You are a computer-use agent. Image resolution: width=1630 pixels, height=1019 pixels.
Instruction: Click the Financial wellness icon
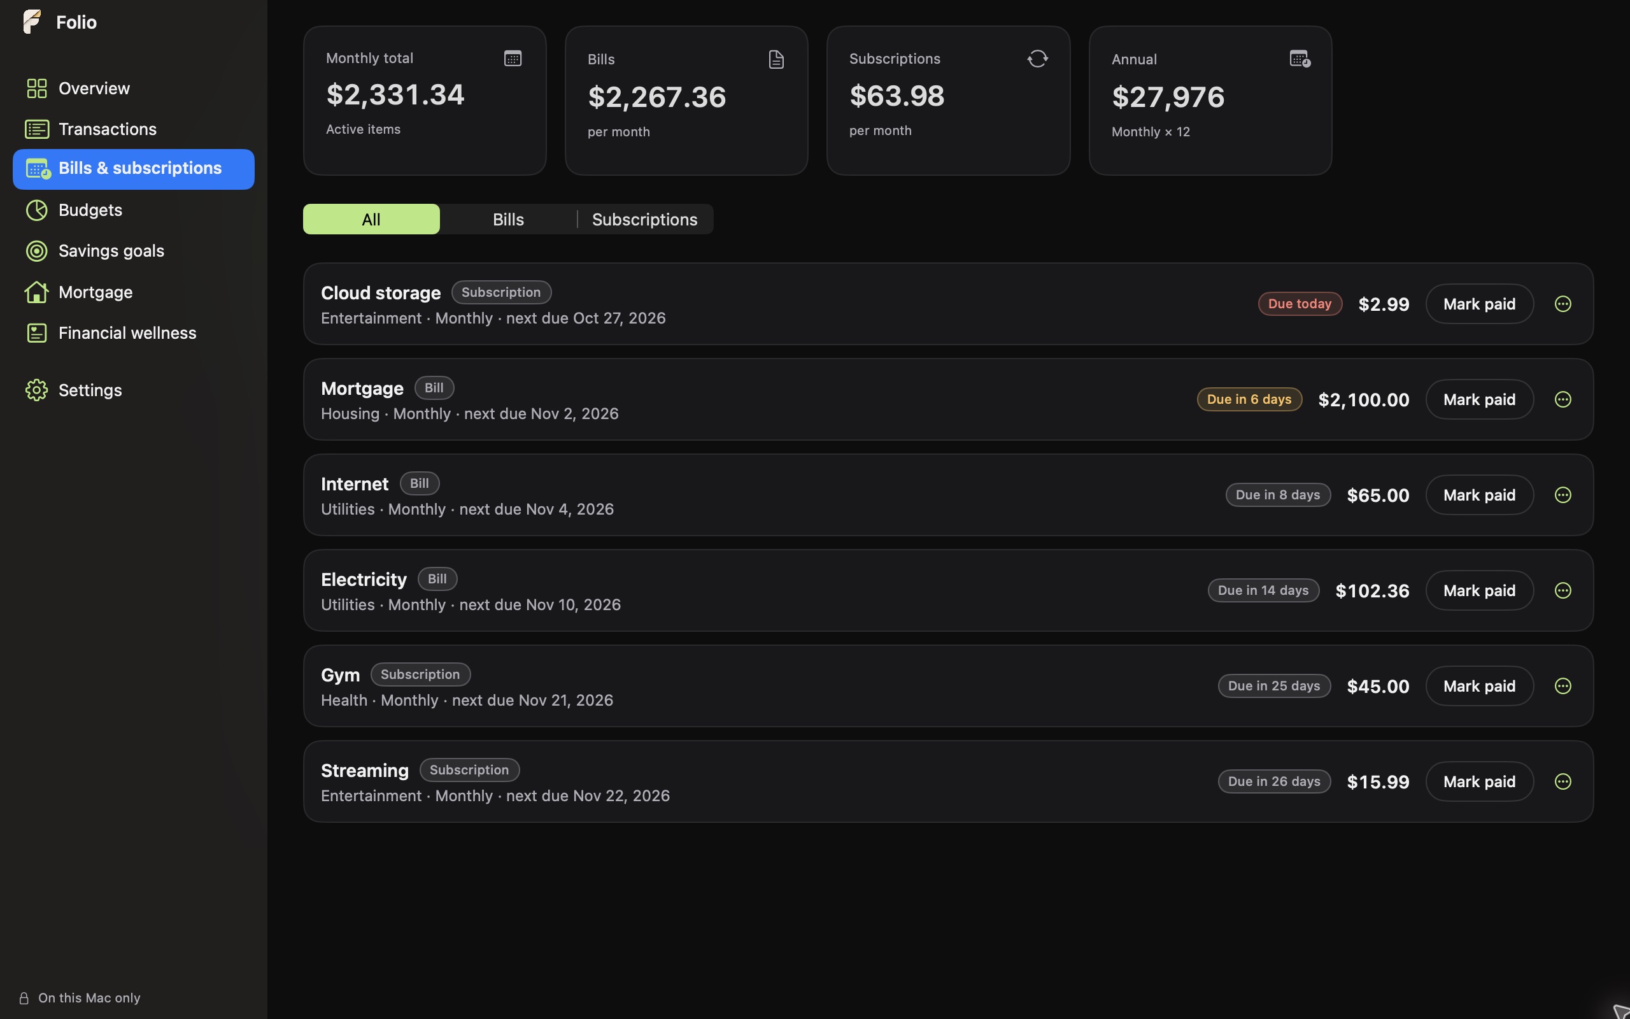click(x=36, y=333)
